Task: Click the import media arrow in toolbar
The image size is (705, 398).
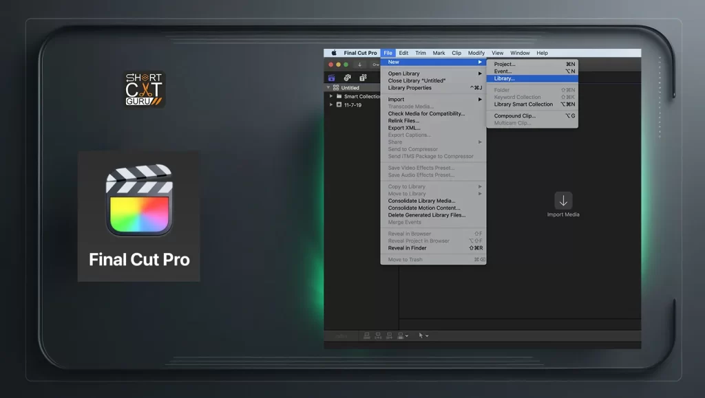Action: pyautogui.click(x=359, y=65)
